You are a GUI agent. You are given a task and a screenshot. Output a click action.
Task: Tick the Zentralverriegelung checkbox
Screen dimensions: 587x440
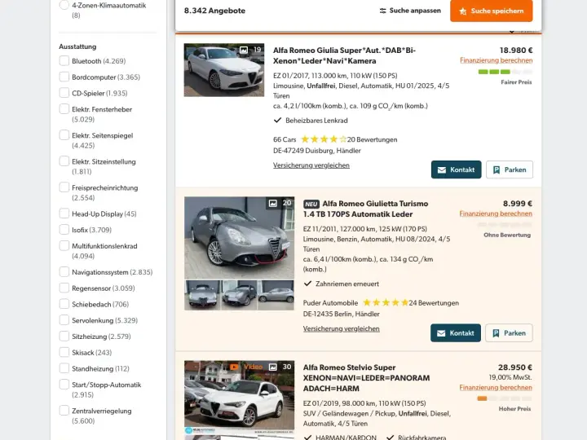[x=64, y=411]
